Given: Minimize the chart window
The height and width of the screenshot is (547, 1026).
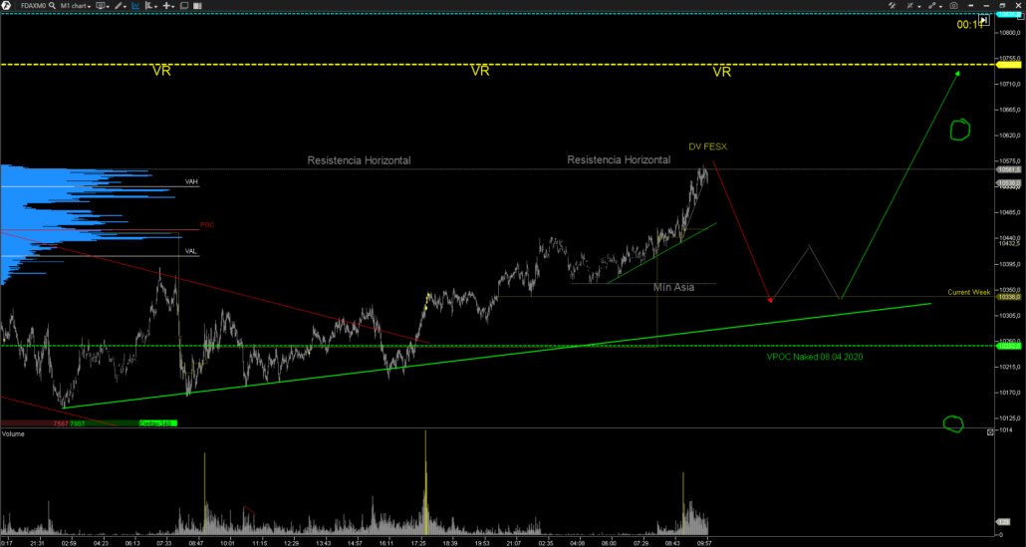Looking at the screenshot, I should 986,6.
